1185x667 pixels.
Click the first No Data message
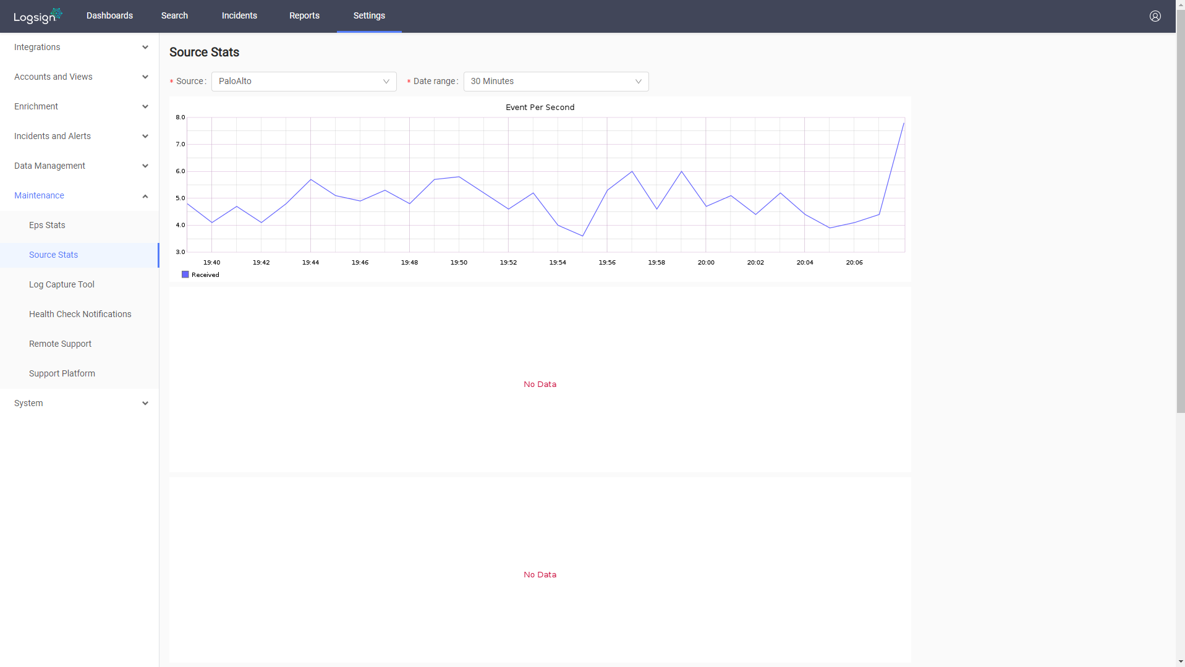[540, 384]
